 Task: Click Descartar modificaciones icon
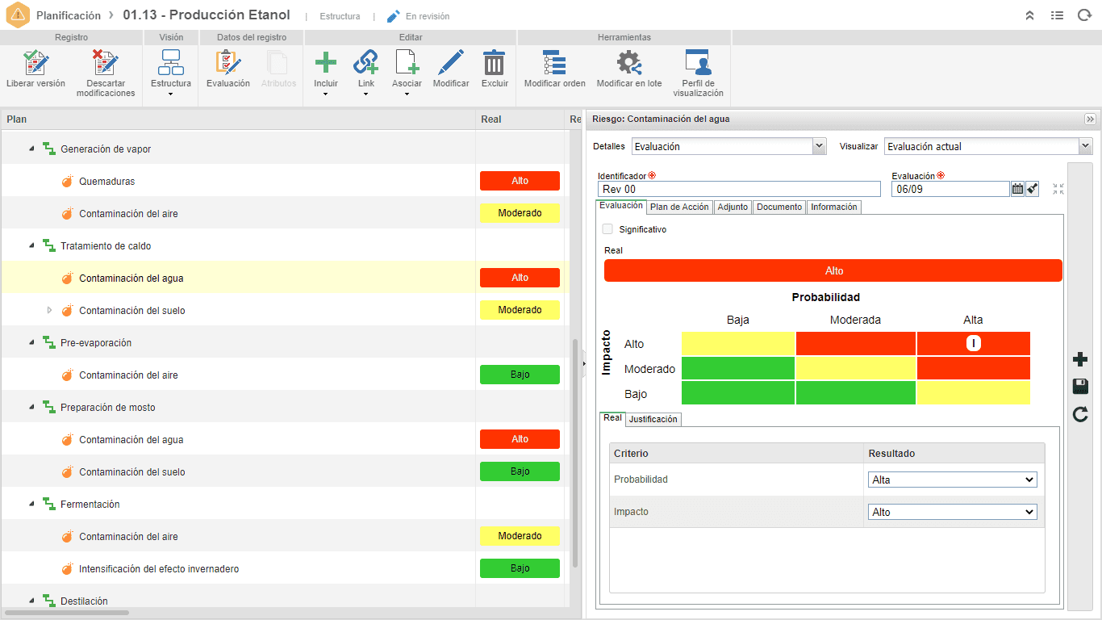106,62
